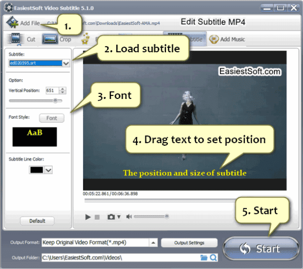Mute audio with the speaker icon
The width and height of the screenshot is (303, 269).
[x=129, y=217]
